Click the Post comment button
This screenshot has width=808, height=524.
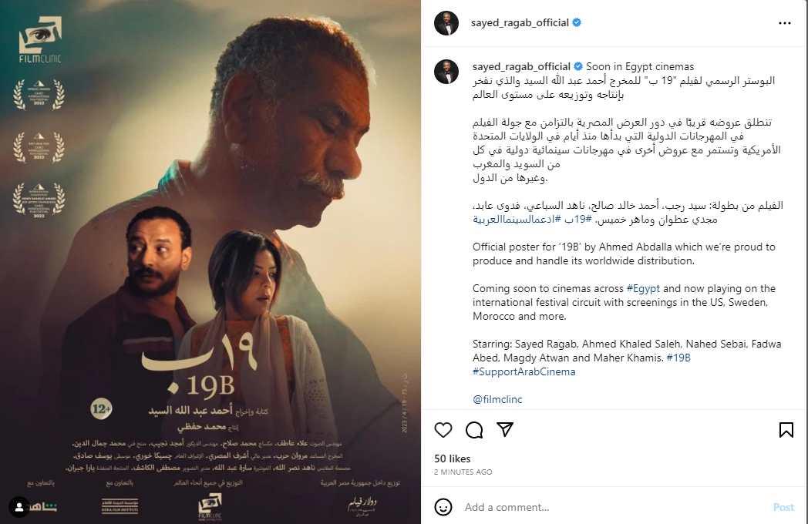pyautogui.click(x=783, y=507)
